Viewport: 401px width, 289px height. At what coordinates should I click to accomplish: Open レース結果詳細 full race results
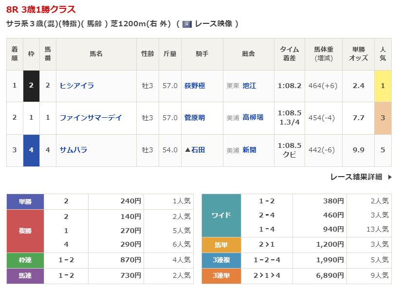[356, 177]
